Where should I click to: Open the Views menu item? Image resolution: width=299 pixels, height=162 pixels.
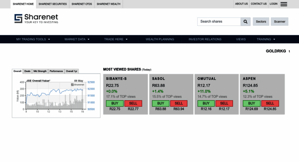coord(241,39)
